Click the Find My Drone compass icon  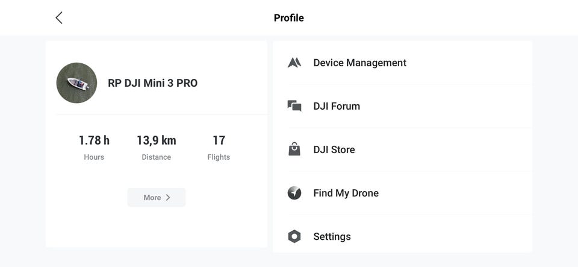(x=294, y=193)
